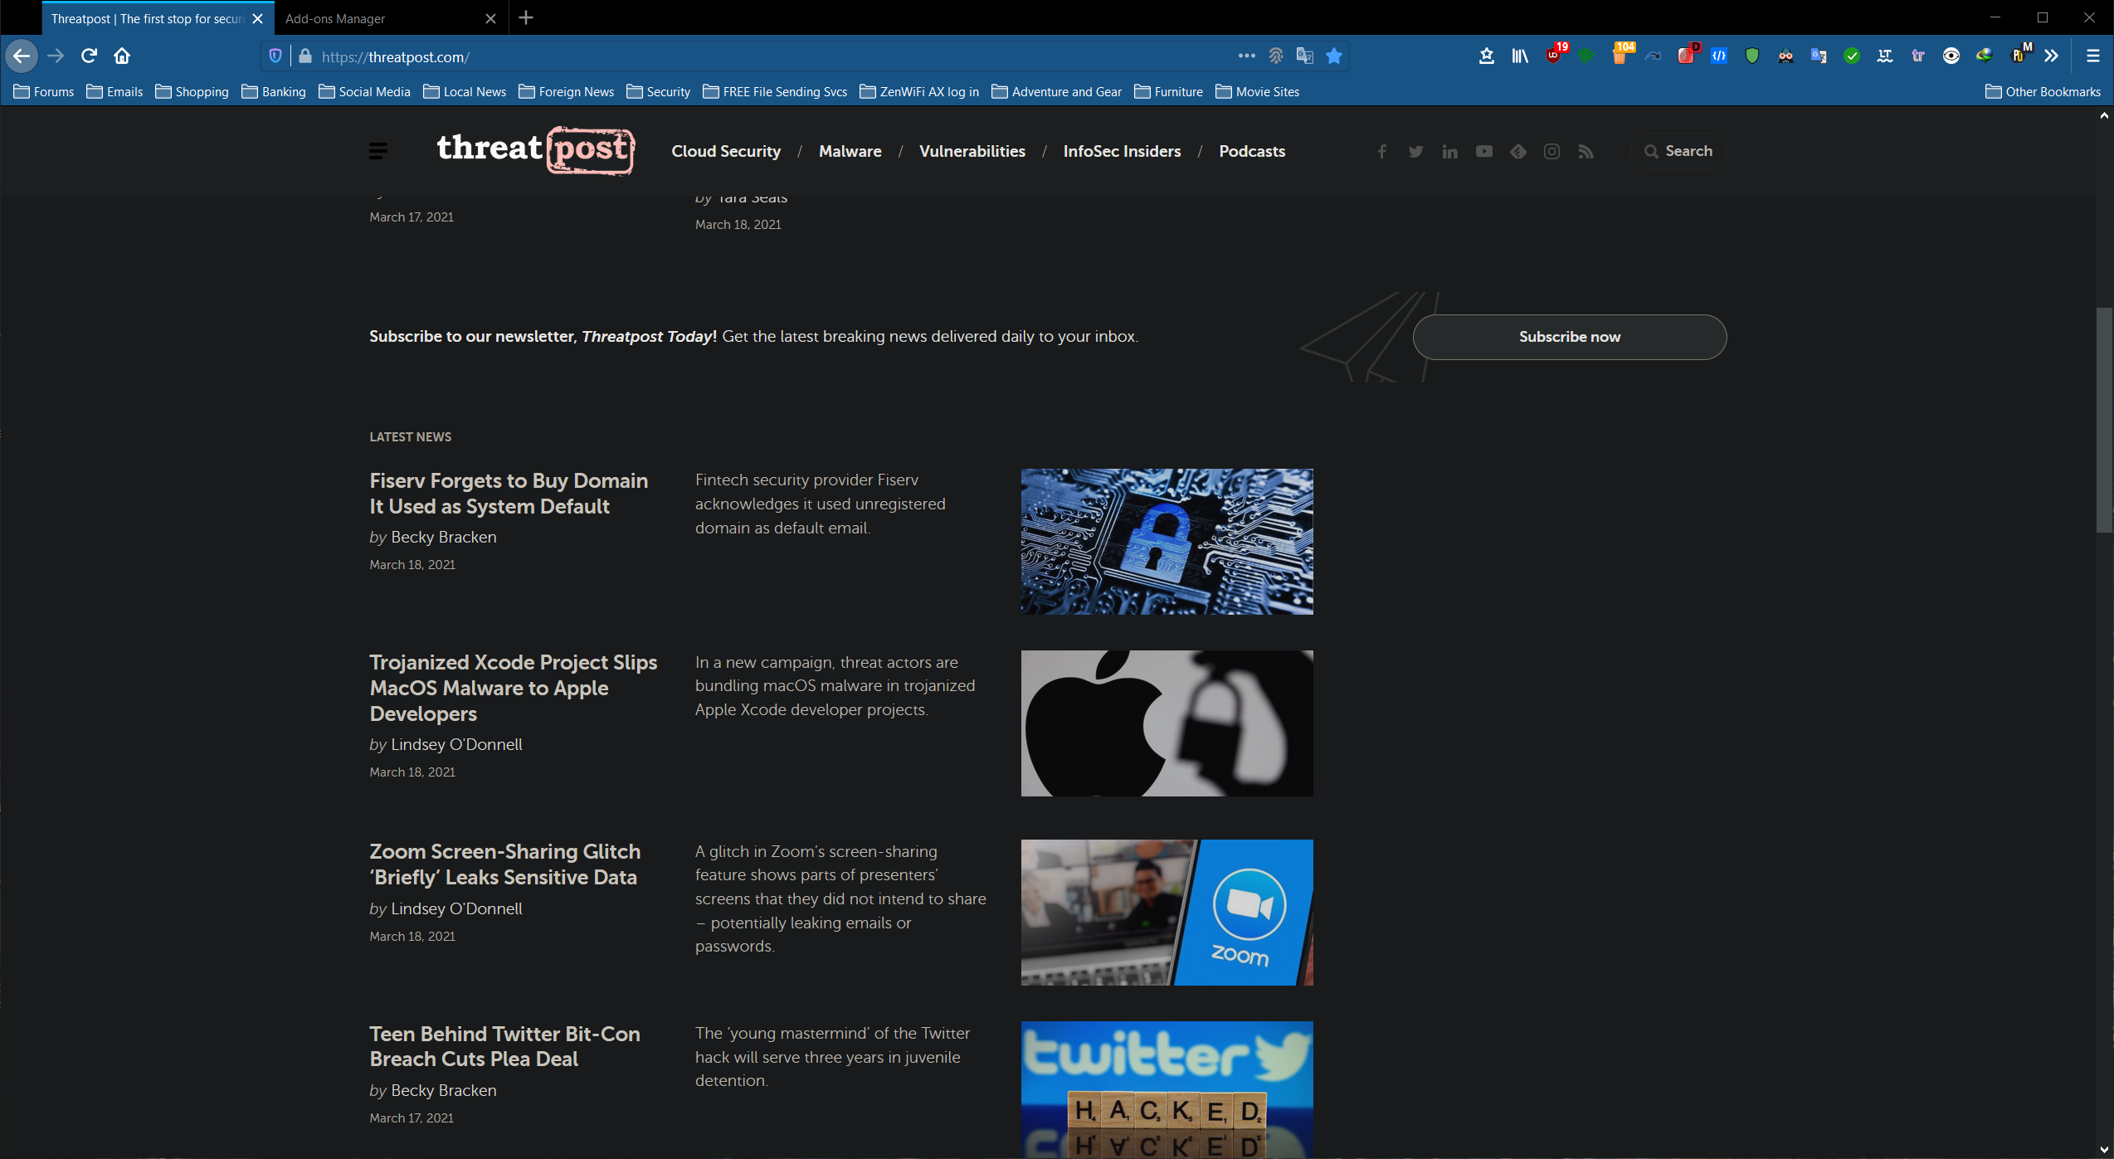Image resolution: width=2114 pixels, height=1159 pixels.
Task: Switch to the Add-ons Manager tab
Action: 335,18
